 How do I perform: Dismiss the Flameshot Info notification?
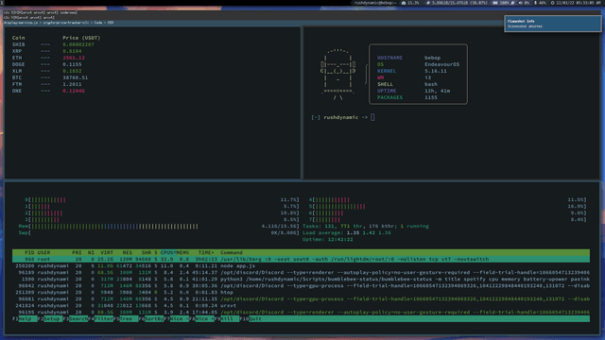(x=552, y=24)
